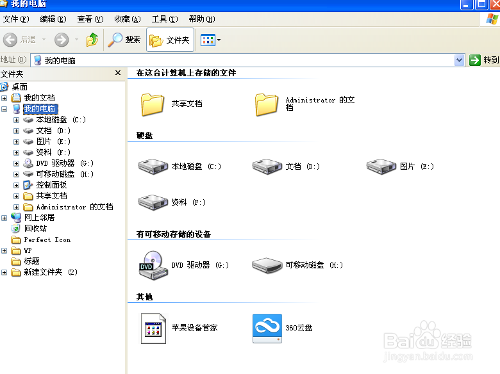
Task: Select 控制面板 icon in tree
Action: 28,185
